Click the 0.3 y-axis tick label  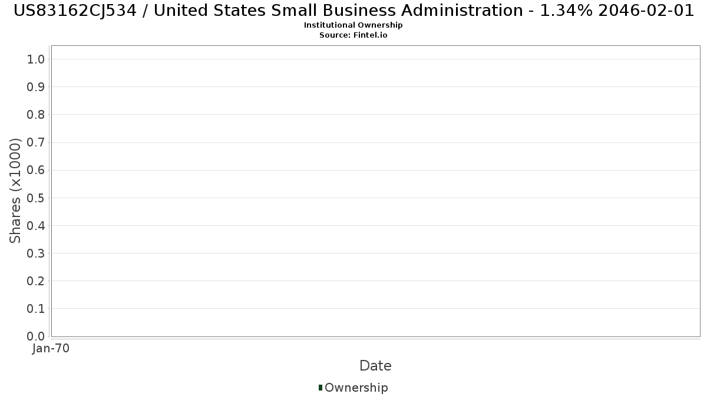tap(36, 253)
